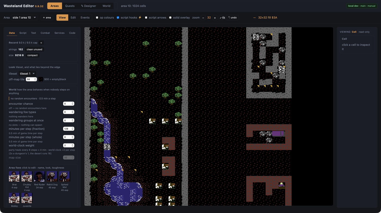Enable the script arrows checkbox
The width and height of the screenshot is (381, 213).
pos(146,18)
